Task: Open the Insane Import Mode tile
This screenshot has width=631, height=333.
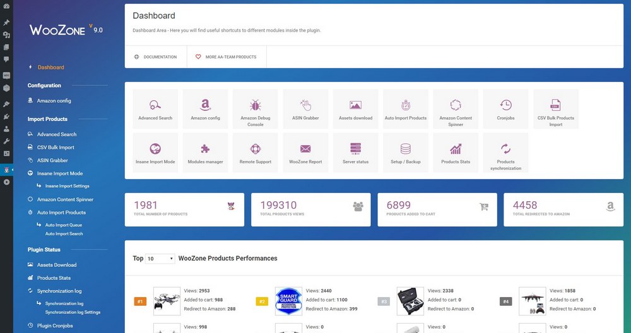Action: [155, 153]
